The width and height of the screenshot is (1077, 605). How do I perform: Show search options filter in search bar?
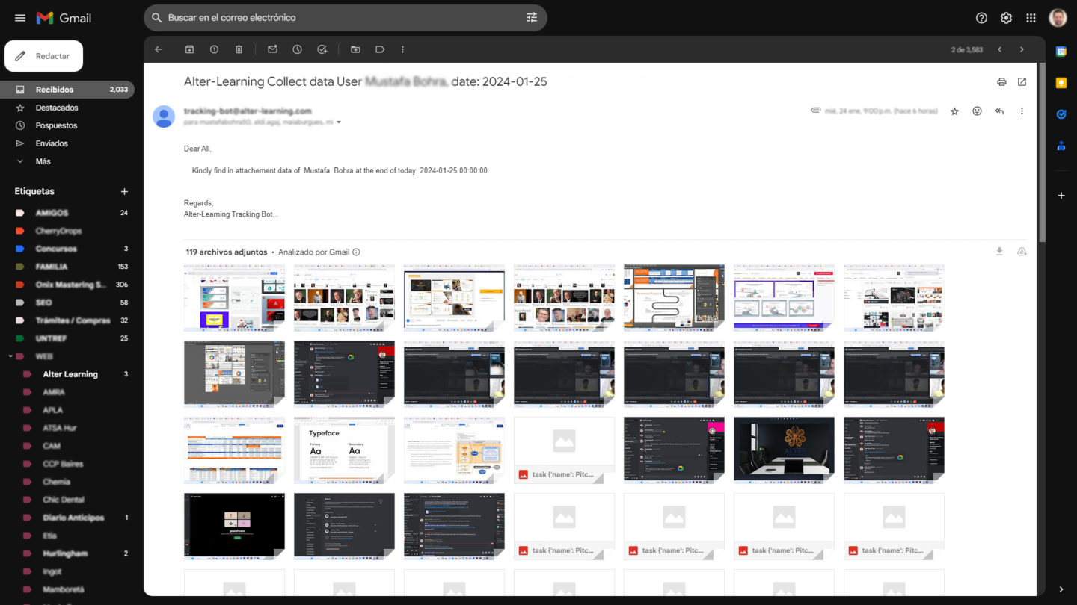[532, 18]
